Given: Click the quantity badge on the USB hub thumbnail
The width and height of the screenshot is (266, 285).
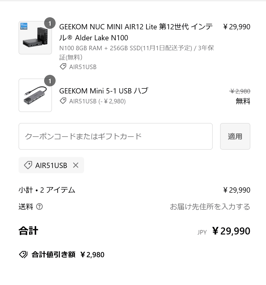Looking at the screenshot, I should click(50, 81).
